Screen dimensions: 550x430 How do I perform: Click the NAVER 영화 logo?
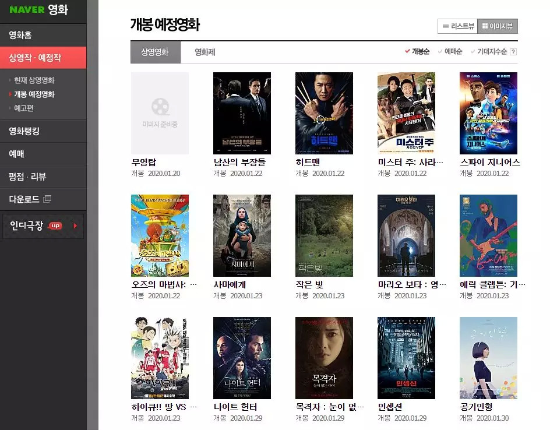[x=38, y=9]
